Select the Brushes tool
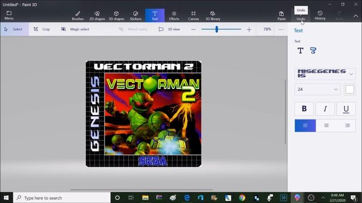 78,16
